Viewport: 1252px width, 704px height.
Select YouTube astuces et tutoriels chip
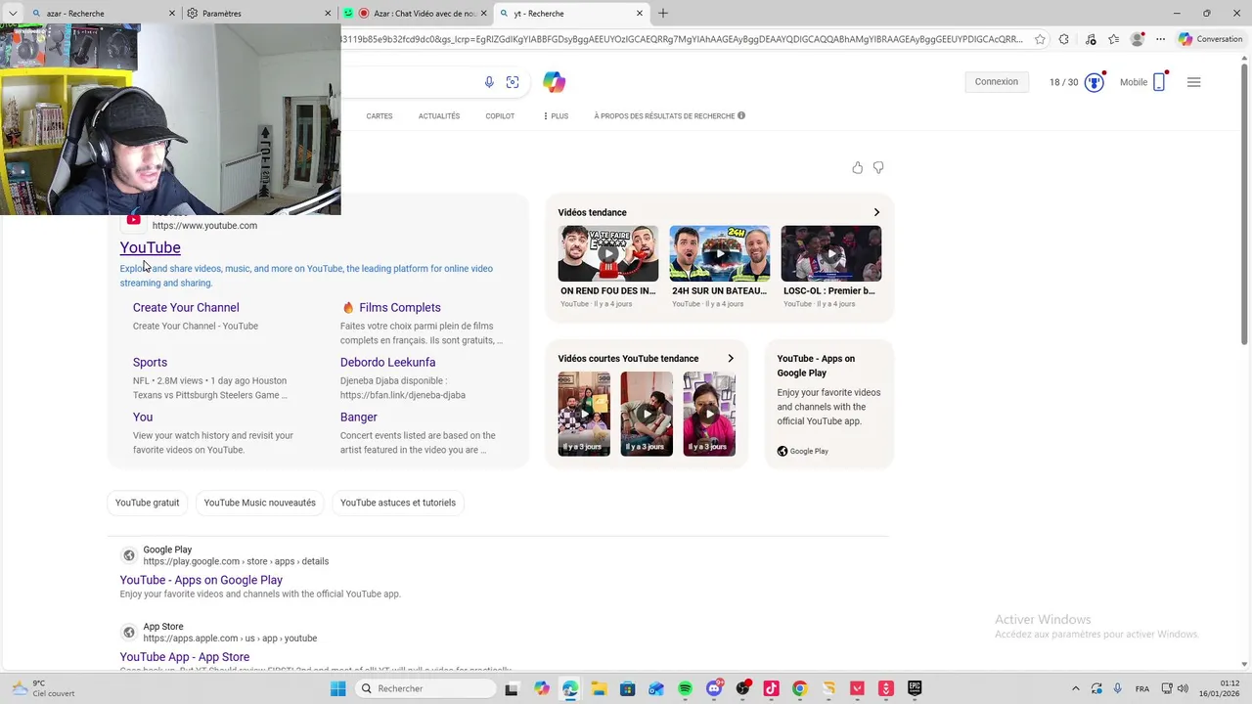[x=398, y=503]
